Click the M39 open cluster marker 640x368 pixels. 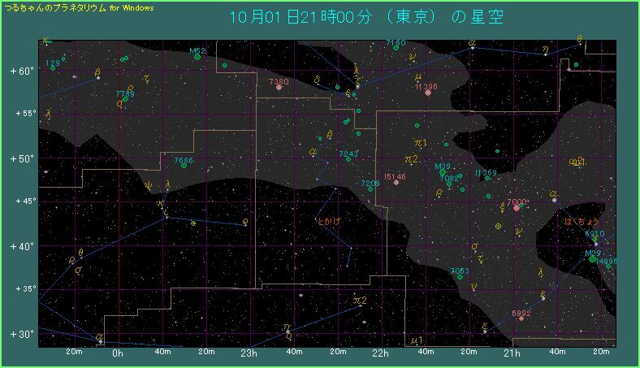coord(443,172)
